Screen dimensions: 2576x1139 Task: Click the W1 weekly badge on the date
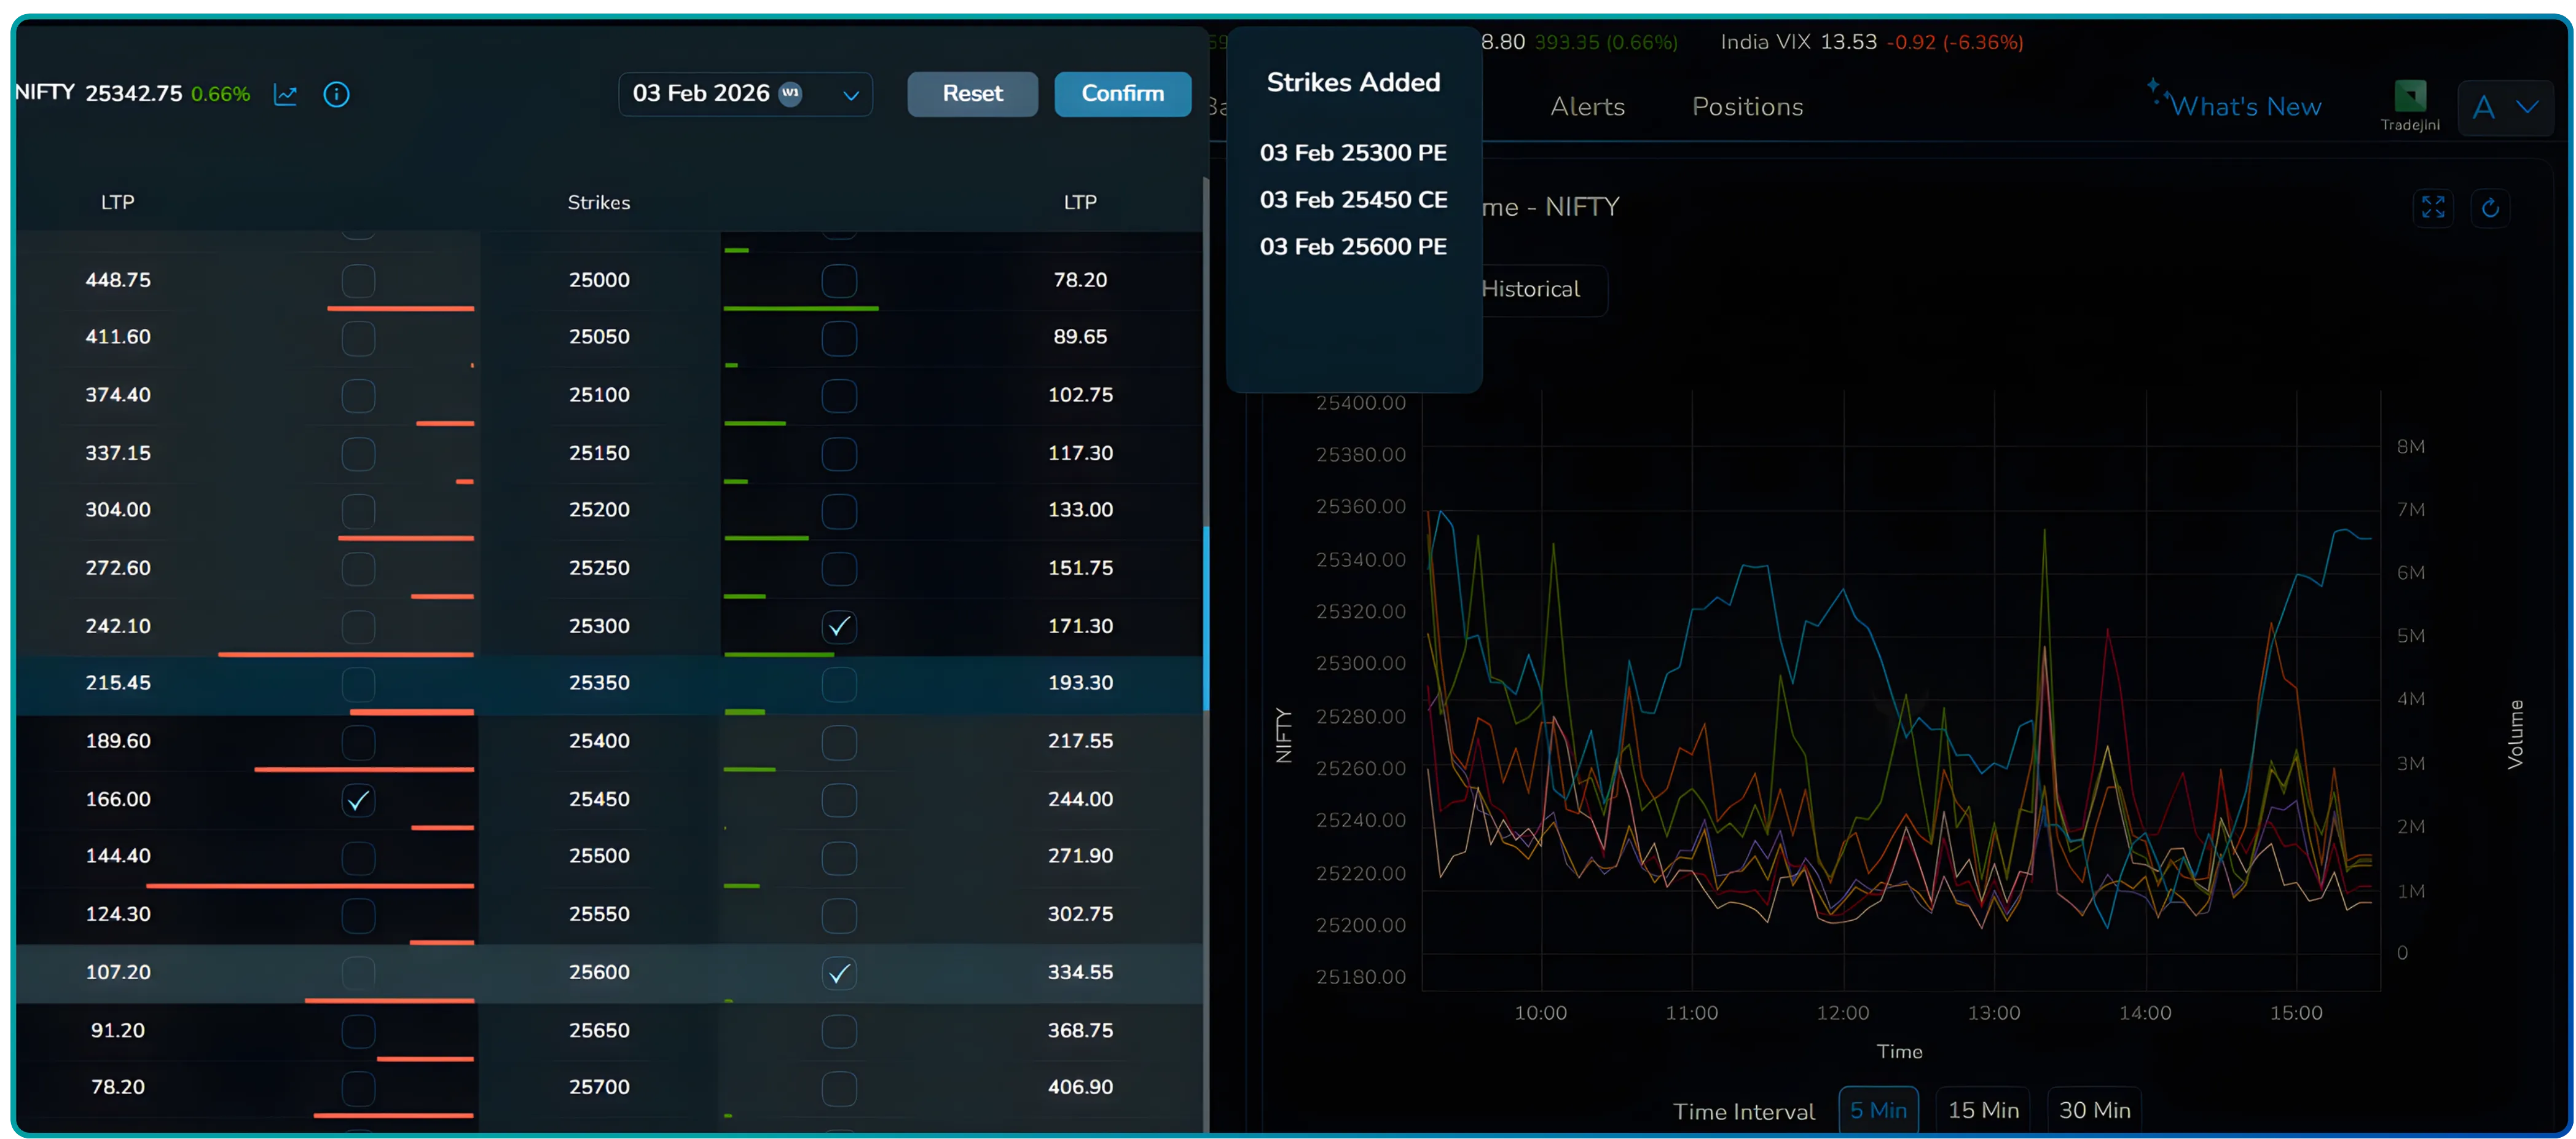coord(790,93)
